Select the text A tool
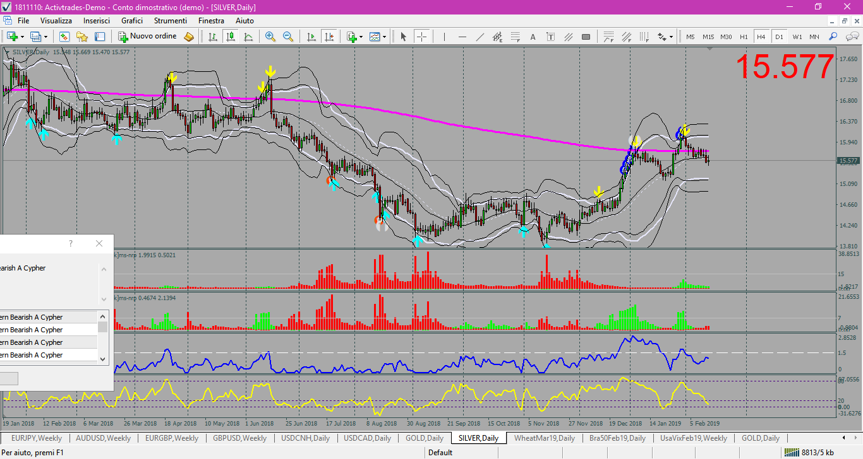 (x=533, y=37)
